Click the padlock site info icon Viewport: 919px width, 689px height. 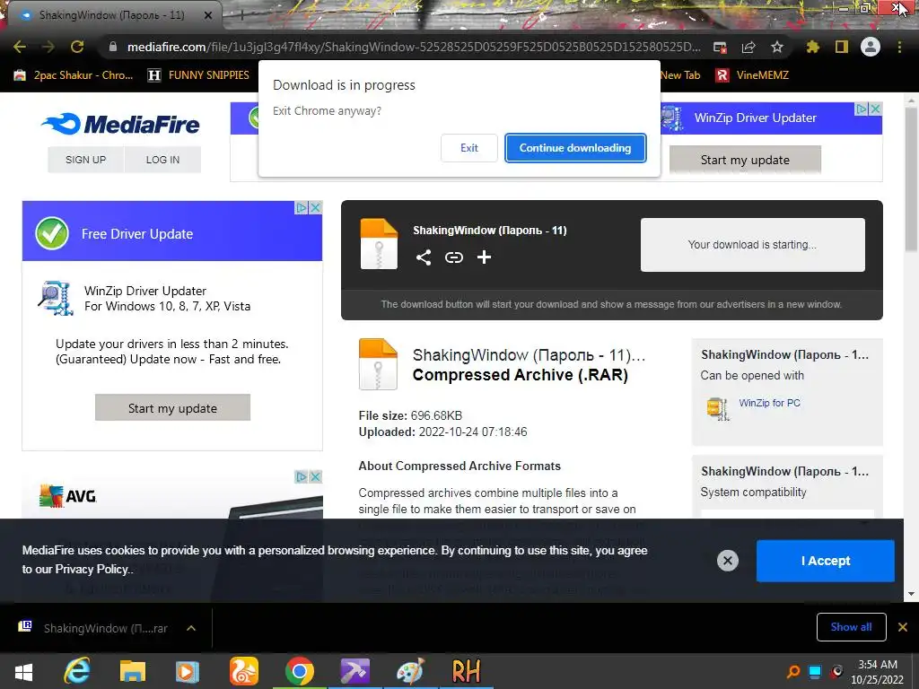(113, 47)
